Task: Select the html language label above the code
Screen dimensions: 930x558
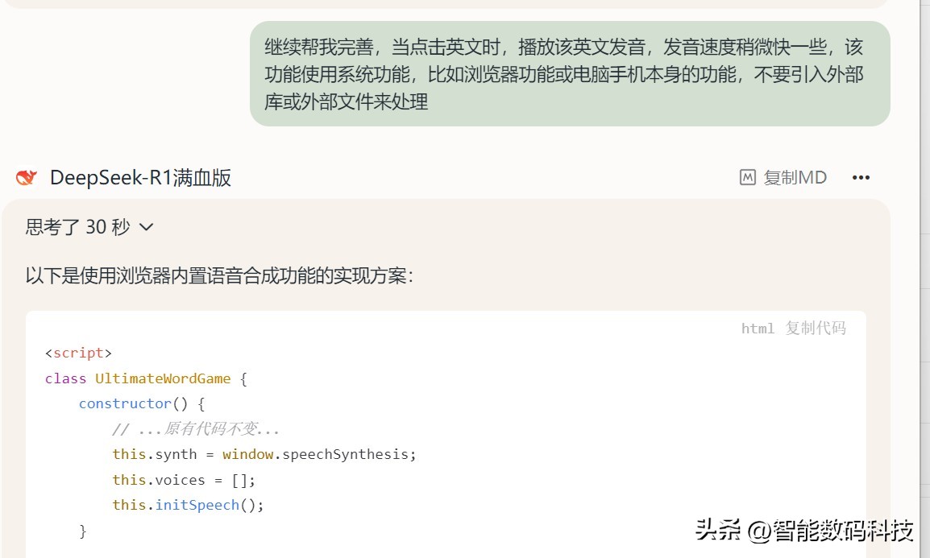Action: pos(757,328)
